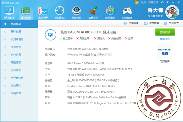Select 显卡信息 in sidebar
This screenshot has width=183, height=122.
point(16,70)
